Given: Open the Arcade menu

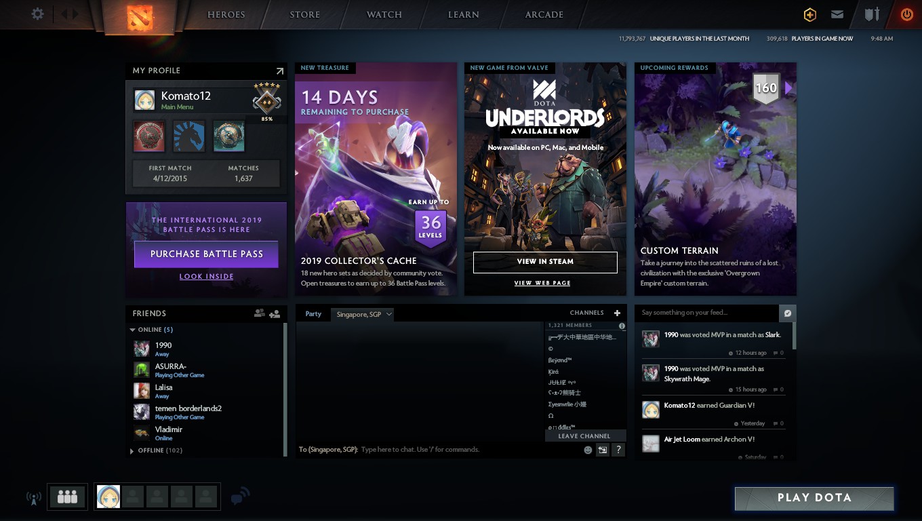Looking at the screenshot, I should [544, 15].
